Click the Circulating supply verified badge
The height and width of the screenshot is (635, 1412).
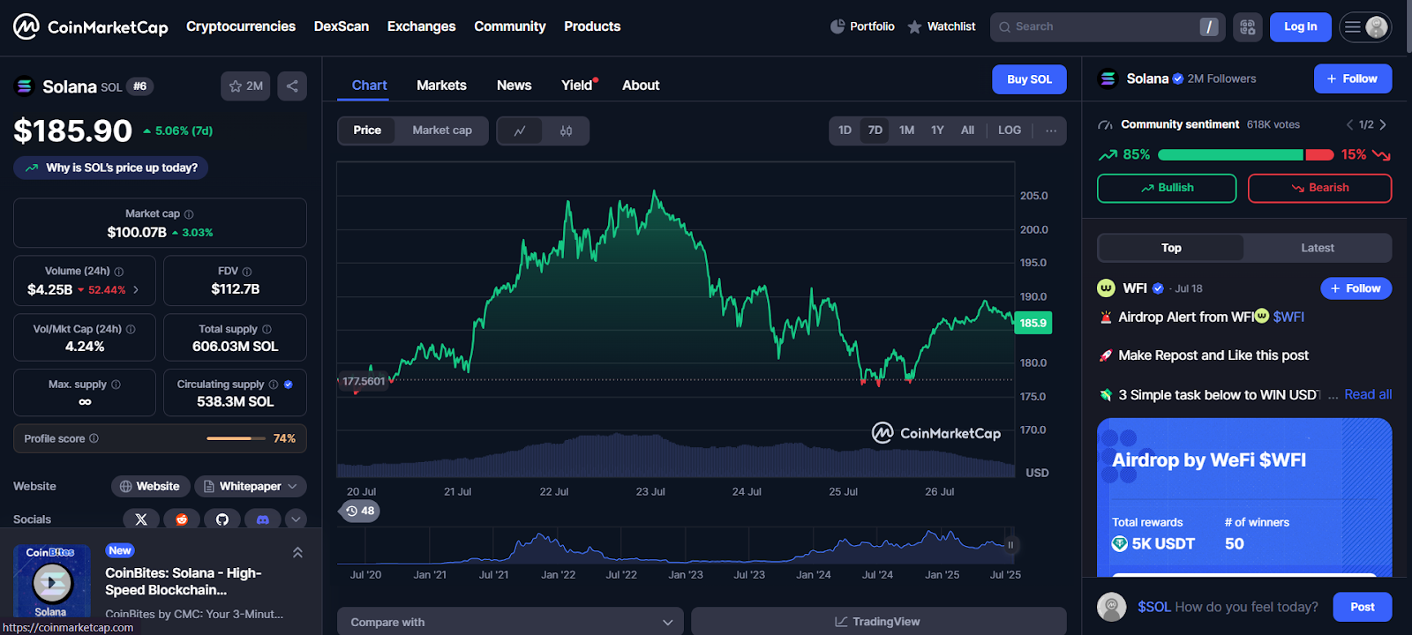[289, 385]
